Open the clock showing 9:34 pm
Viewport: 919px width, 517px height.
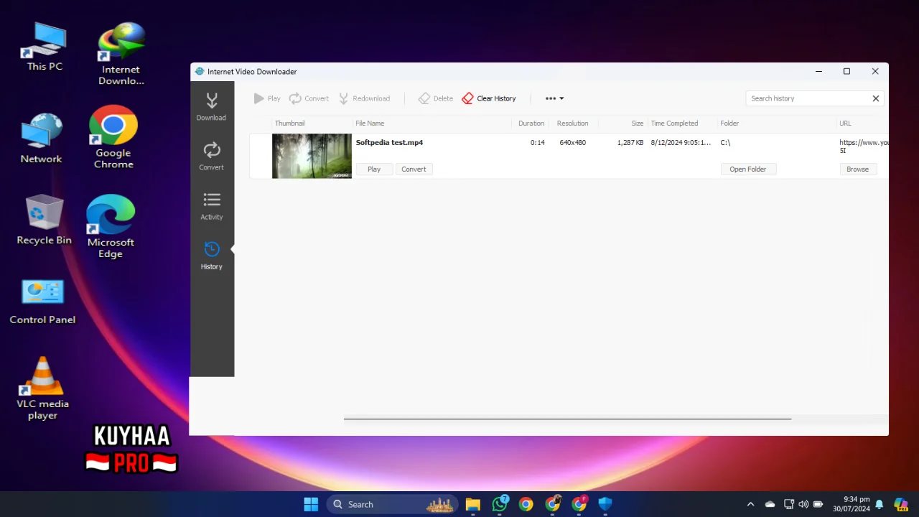point(852,504)
